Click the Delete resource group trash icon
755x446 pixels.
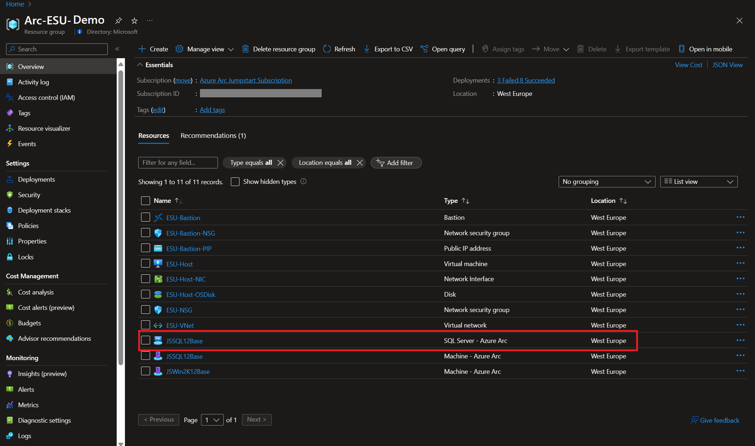pyautogui.click(x=245, y=49)
